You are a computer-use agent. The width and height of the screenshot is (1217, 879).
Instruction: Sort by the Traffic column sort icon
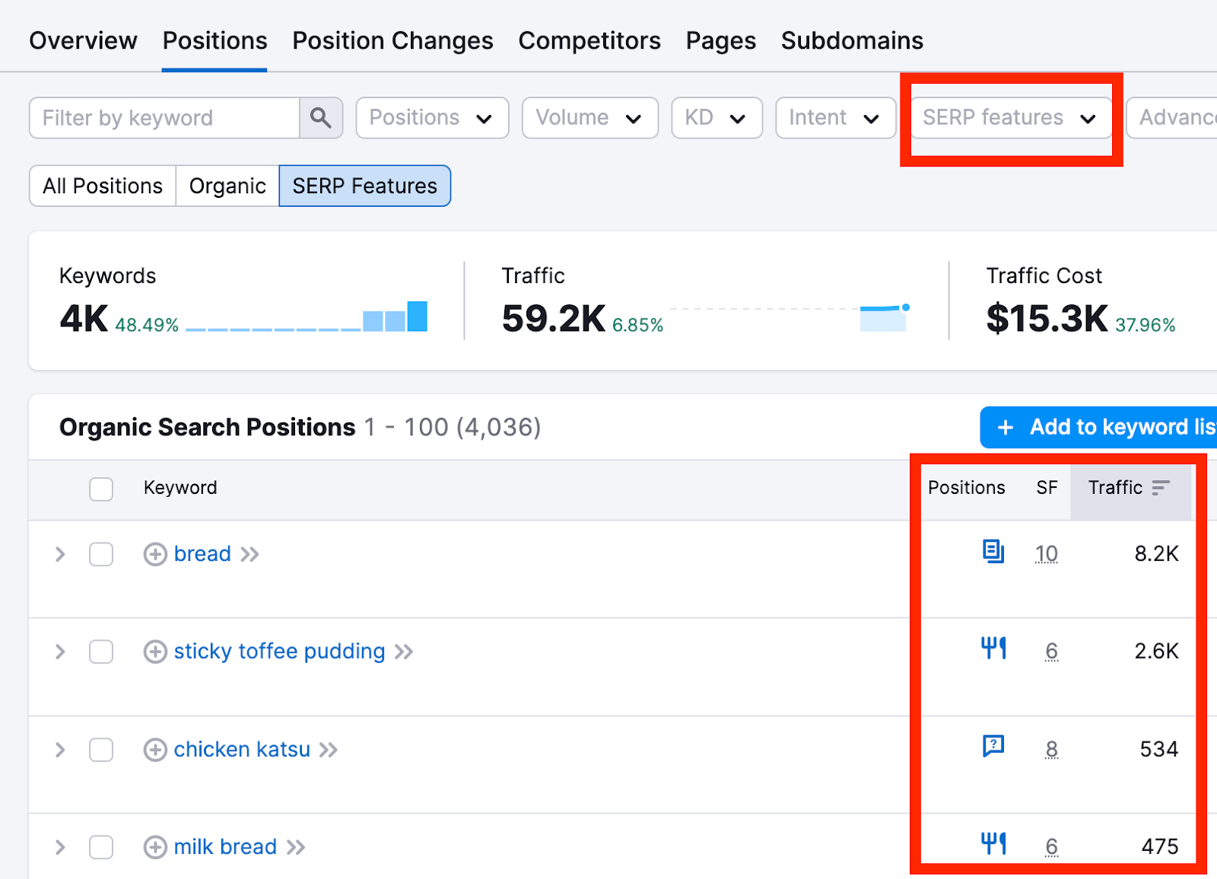(x=1161, y=488)
